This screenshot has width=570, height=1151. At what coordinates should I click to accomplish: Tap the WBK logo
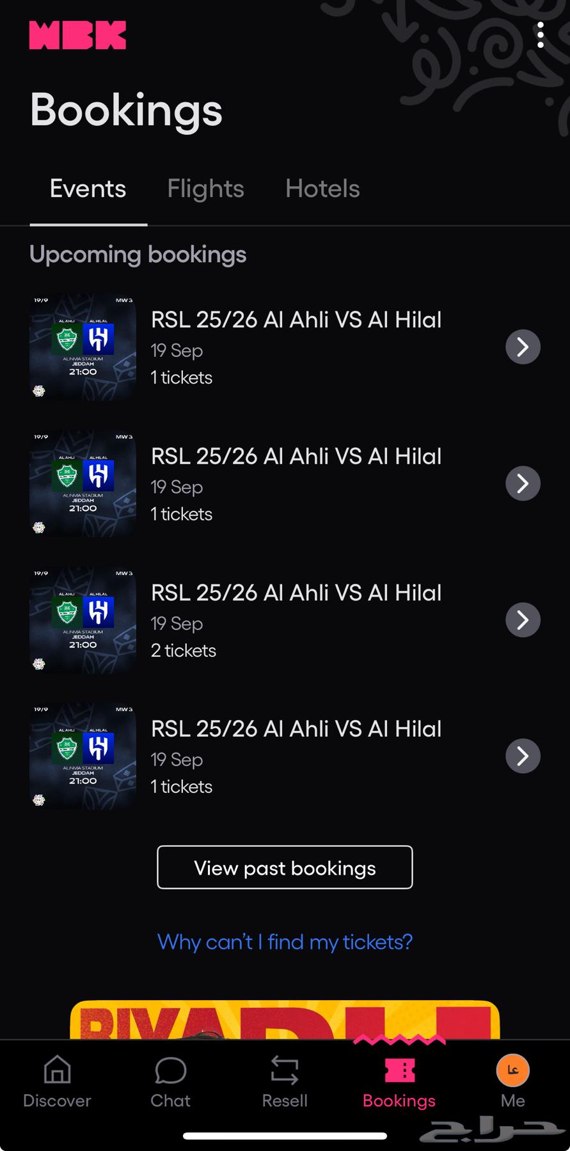coord(77,35)
